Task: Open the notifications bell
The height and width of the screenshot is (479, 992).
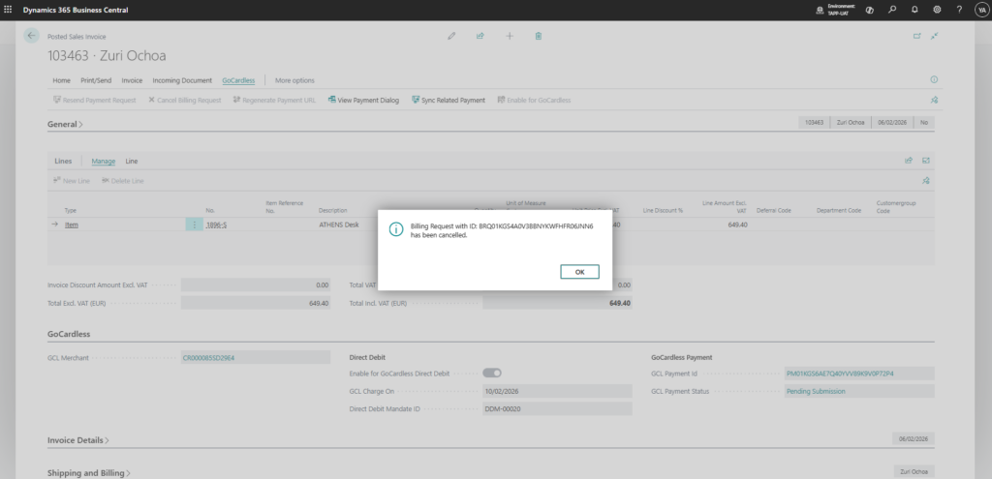Action: tap(914, 10)
